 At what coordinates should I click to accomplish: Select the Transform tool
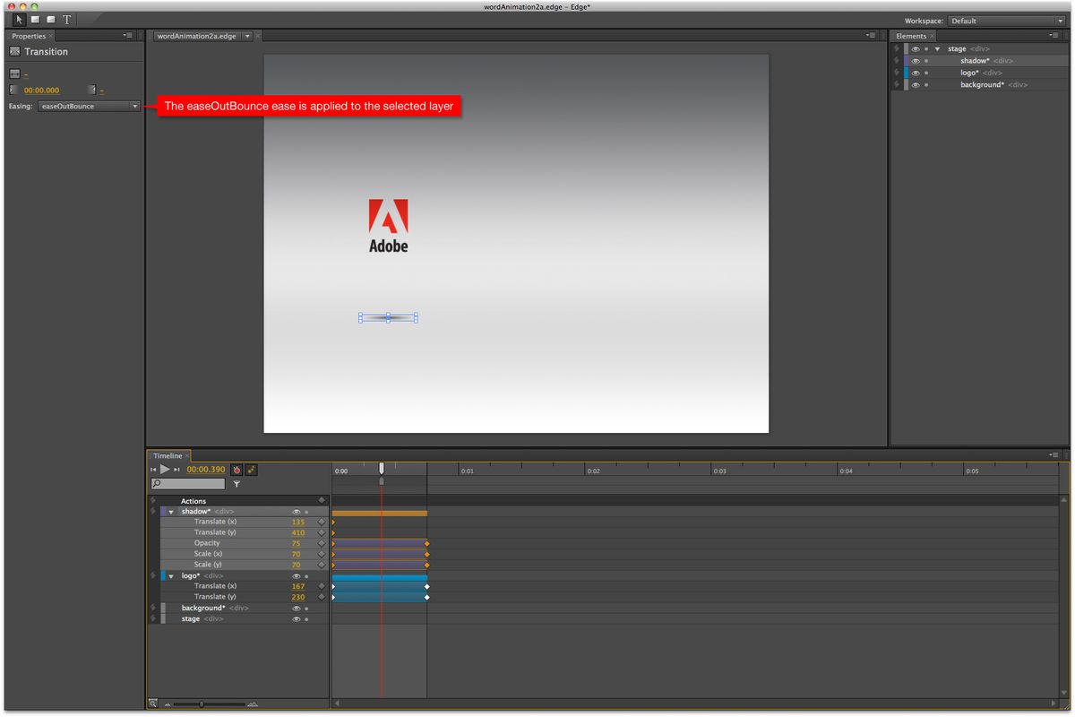(36, 19)
